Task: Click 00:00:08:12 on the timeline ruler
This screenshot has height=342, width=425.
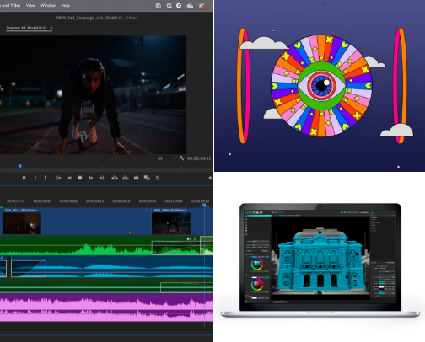Action: [x=94, y=201]
